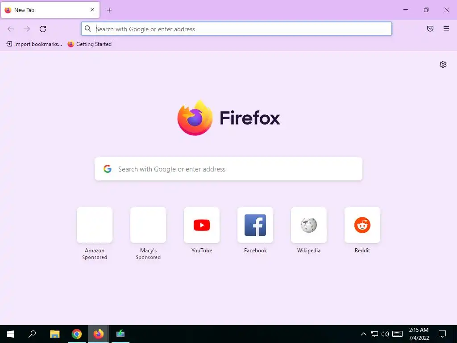The height and width of the screenshot is (343, 457).
Task: Select the New Tab tab
Action: coord(50,10)
